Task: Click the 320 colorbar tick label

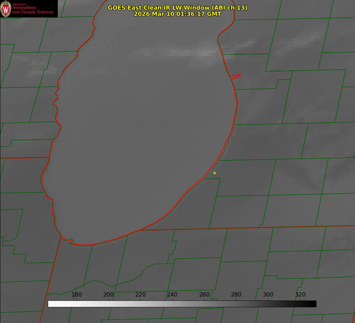Action: click(x=300, y=295)
